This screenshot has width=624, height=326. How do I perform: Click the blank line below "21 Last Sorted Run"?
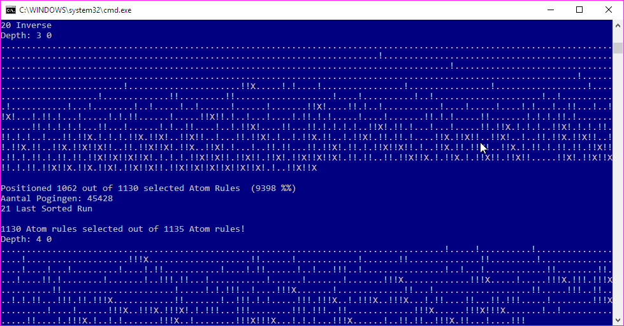307,218
